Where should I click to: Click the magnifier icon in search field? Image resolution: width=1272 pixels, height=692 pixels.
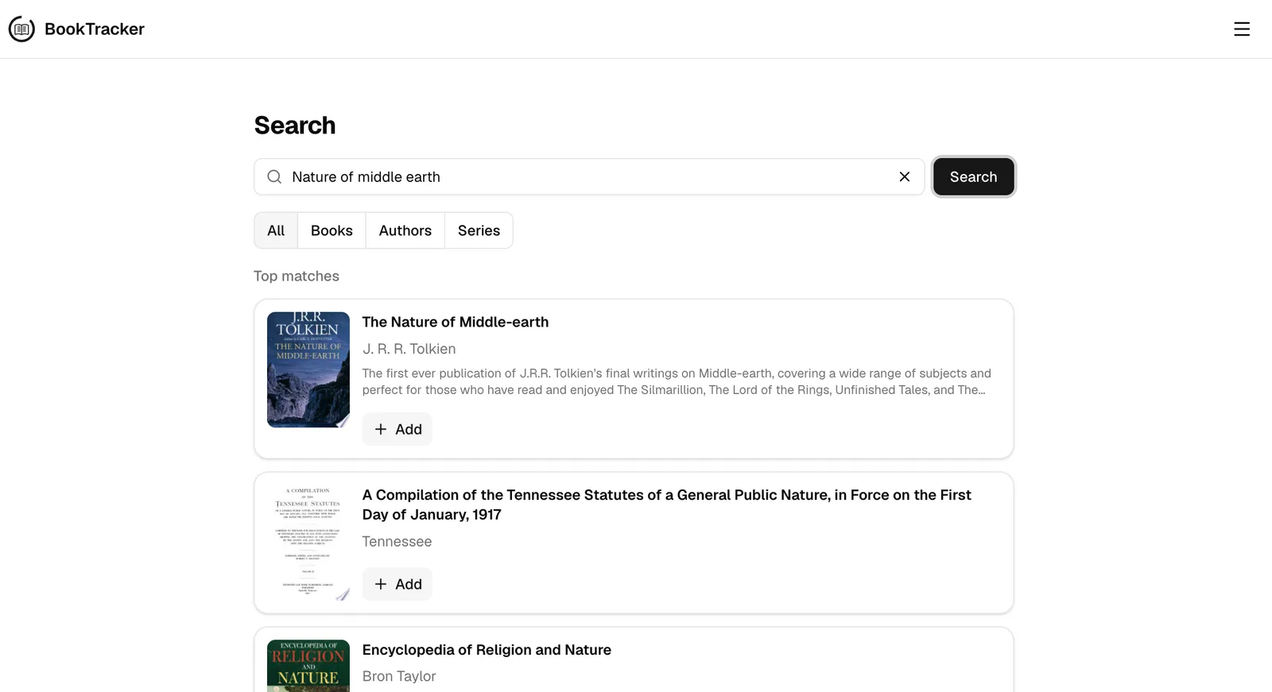coord(274,176)
